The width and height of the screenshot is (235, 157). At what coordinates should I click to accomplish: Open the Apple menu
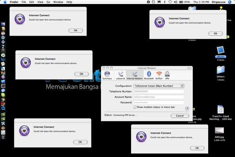pyautogui.click(x=5, y=2)
